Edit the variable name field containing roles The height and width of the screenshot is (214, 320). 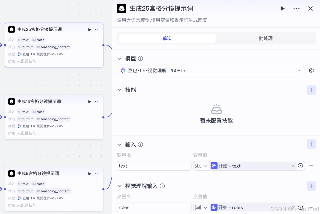point(154,207)
